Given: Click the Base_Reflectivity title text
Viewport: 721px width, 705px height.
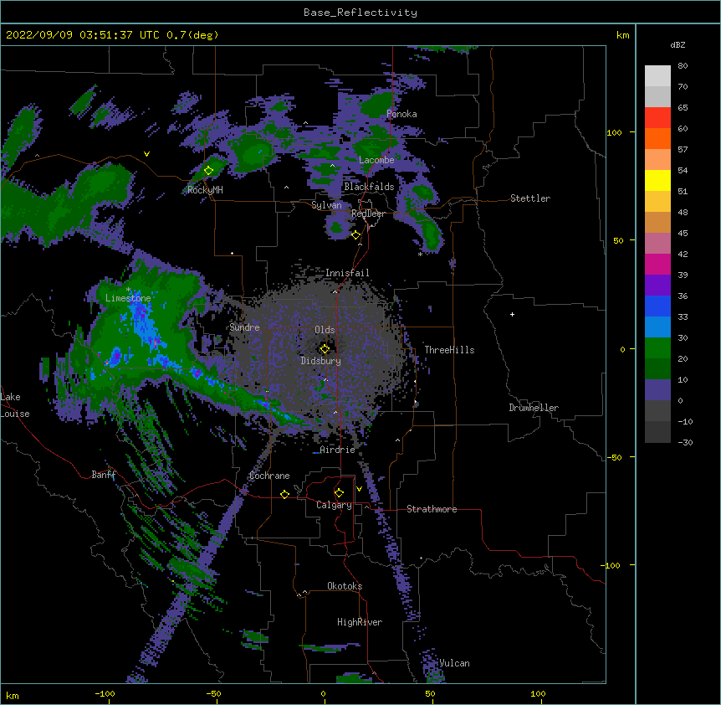Looking at the screenshot, I should point(360,13).
